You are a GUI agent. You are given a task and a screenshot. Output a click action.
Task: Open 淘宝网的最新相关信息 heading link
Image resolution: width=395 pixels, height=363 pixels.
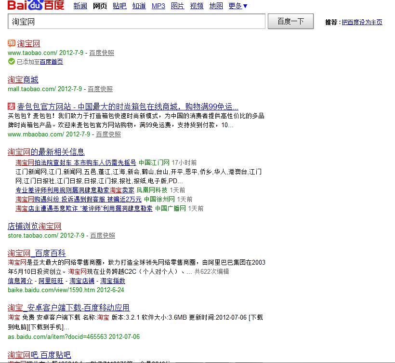[x=46, y=152]
